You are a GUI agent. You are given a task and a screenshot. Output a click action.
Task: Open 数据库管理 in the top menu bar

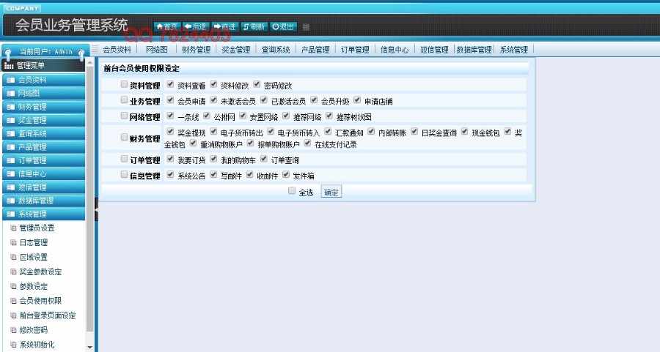click(x=474, y=50)
